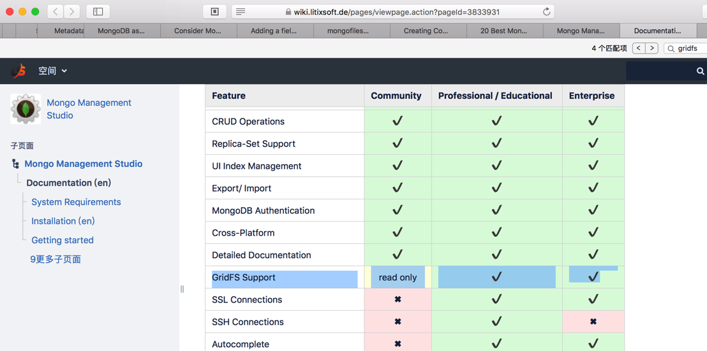Click the Confluence search magnifier icon

[x=700, y=71]
